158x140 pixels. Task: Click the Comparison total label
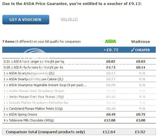[x=45, y=132]
